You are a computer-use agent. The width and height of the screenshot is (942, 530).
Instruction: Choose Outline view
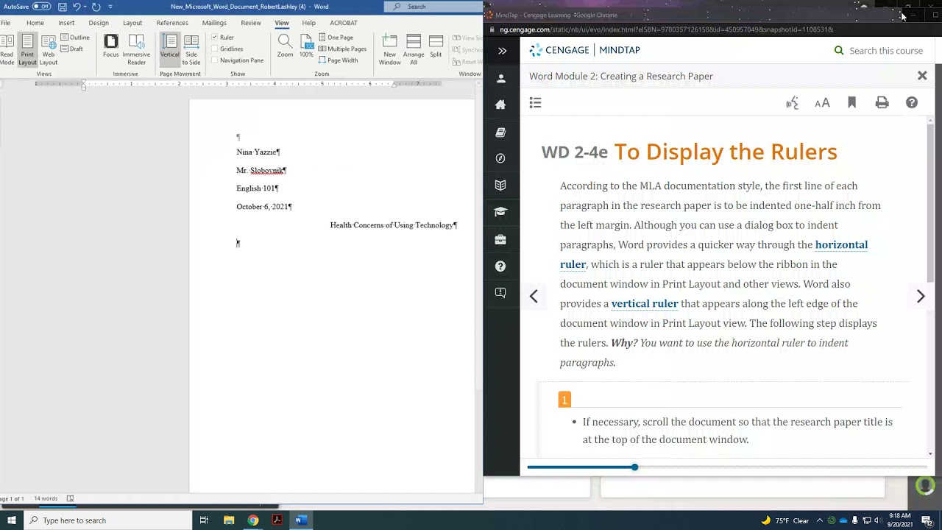pos(75,38)
